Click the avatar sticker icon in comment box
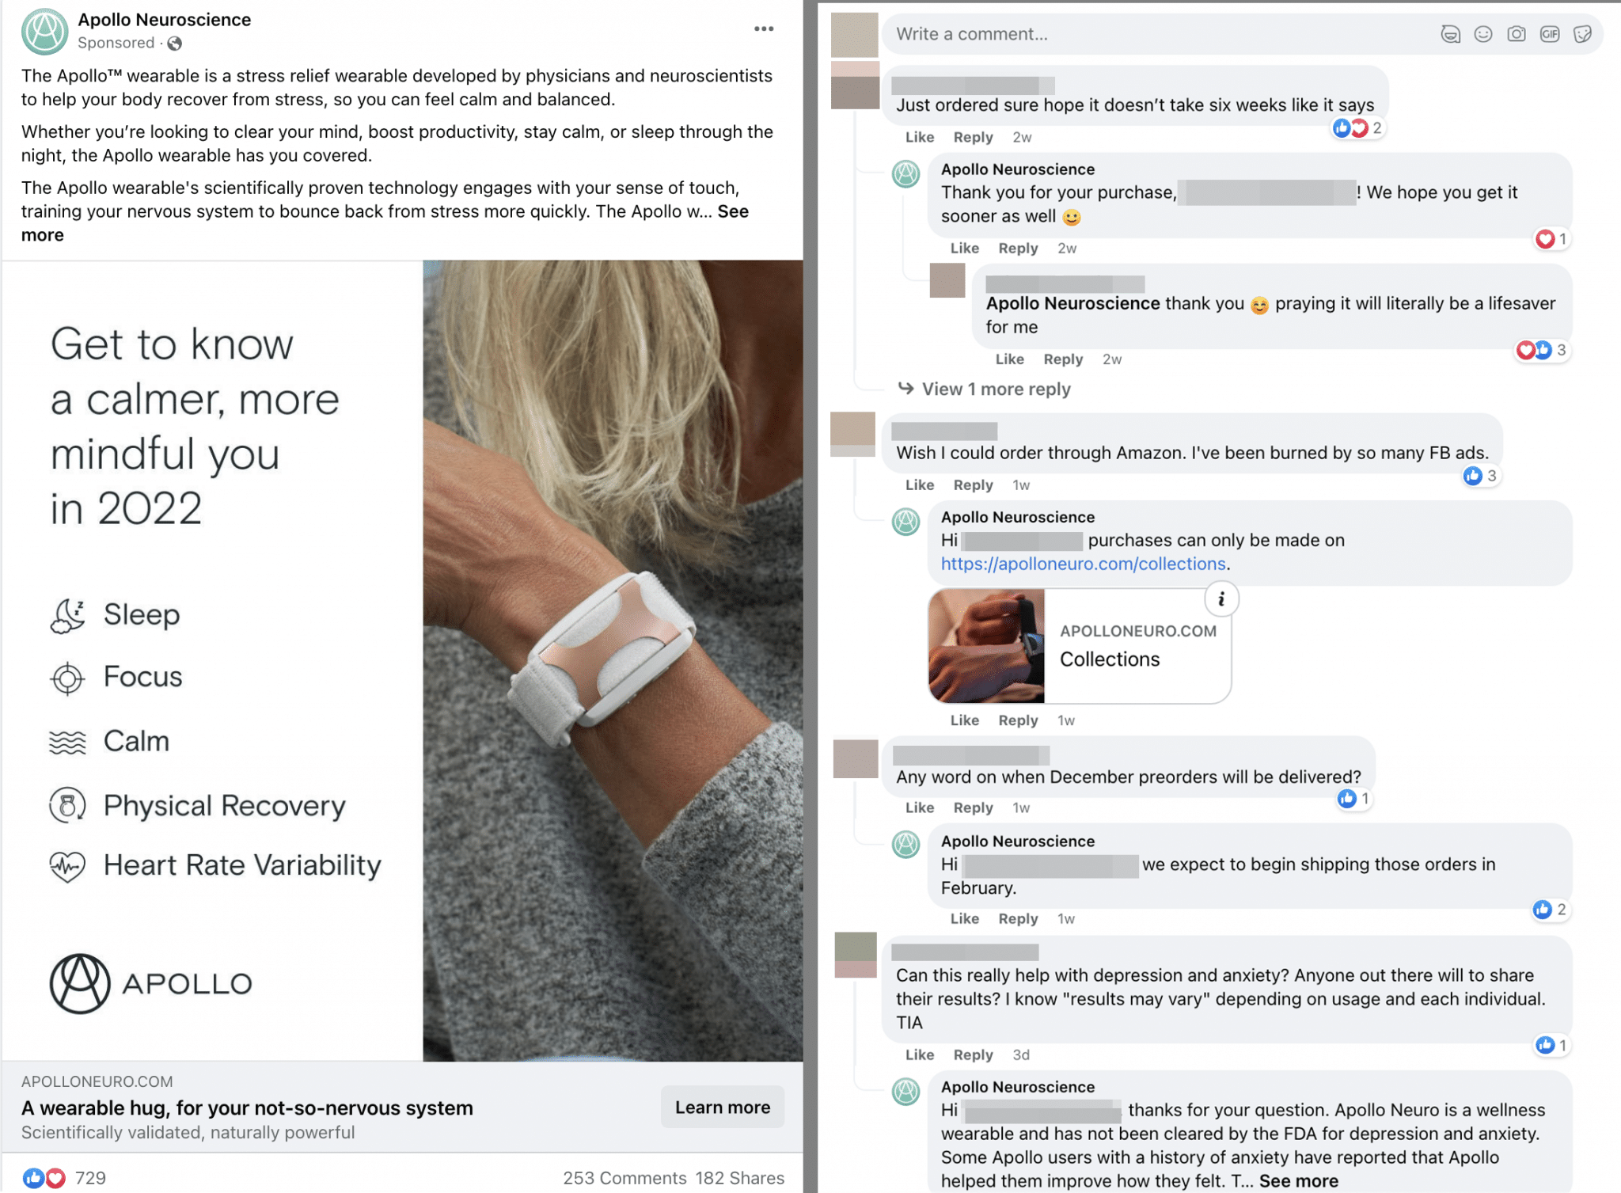Viewport: 1621px width, 1193px height. coord(1450,34)
